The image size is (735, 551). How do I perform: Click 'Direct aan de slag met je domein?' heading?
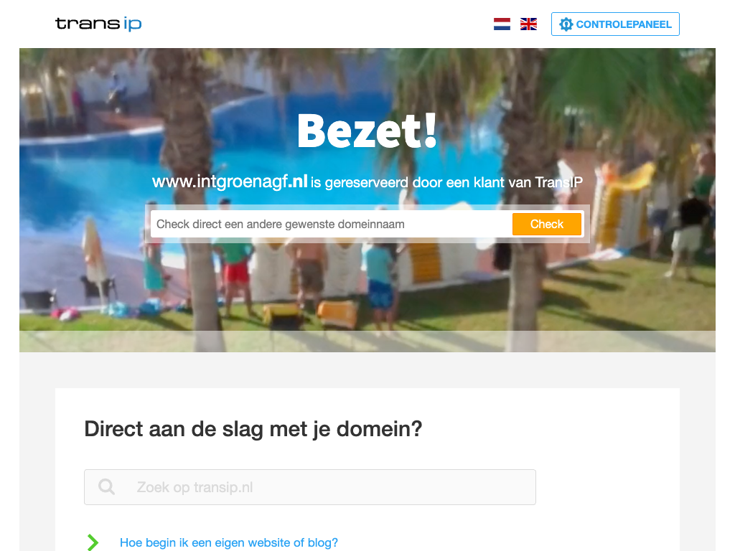pos(253,429)
